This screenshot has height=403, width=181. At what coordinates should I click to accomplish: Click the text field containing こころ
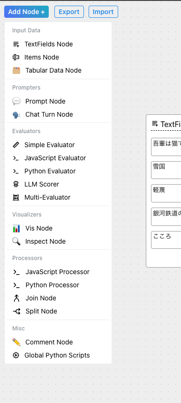166,240
